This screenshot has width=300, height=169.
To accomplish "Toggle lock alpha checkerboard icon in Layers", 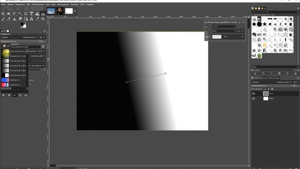I will (x=272, y=89).
